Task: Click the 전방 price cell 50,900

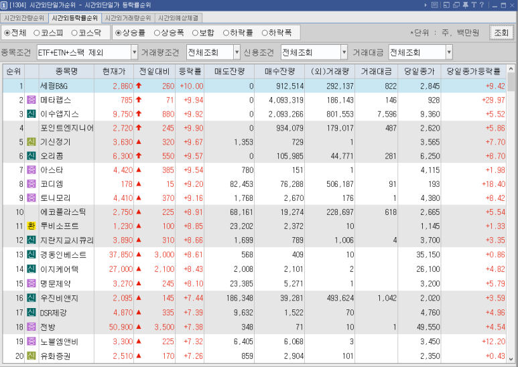Action: [x=121, y=327]
